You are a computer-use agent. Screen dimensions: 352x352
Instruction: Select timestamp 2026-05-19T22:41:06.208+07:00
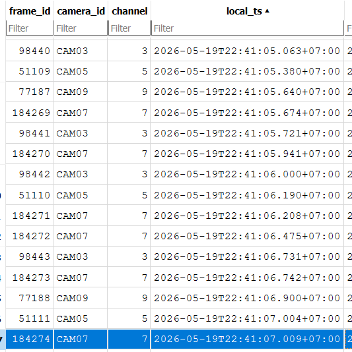(247, 216)
